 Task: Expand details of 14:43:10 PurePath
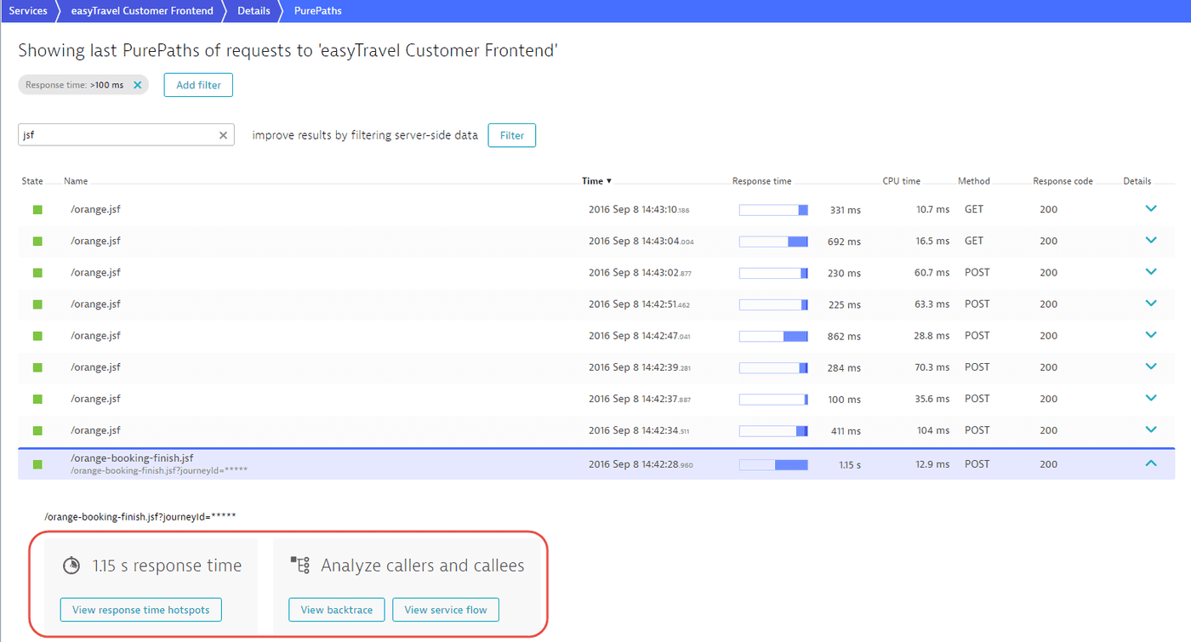tap(1151, 208)
